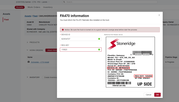
Task: Switch to the Work Orders tab
Action: click(x=34, y=7)
